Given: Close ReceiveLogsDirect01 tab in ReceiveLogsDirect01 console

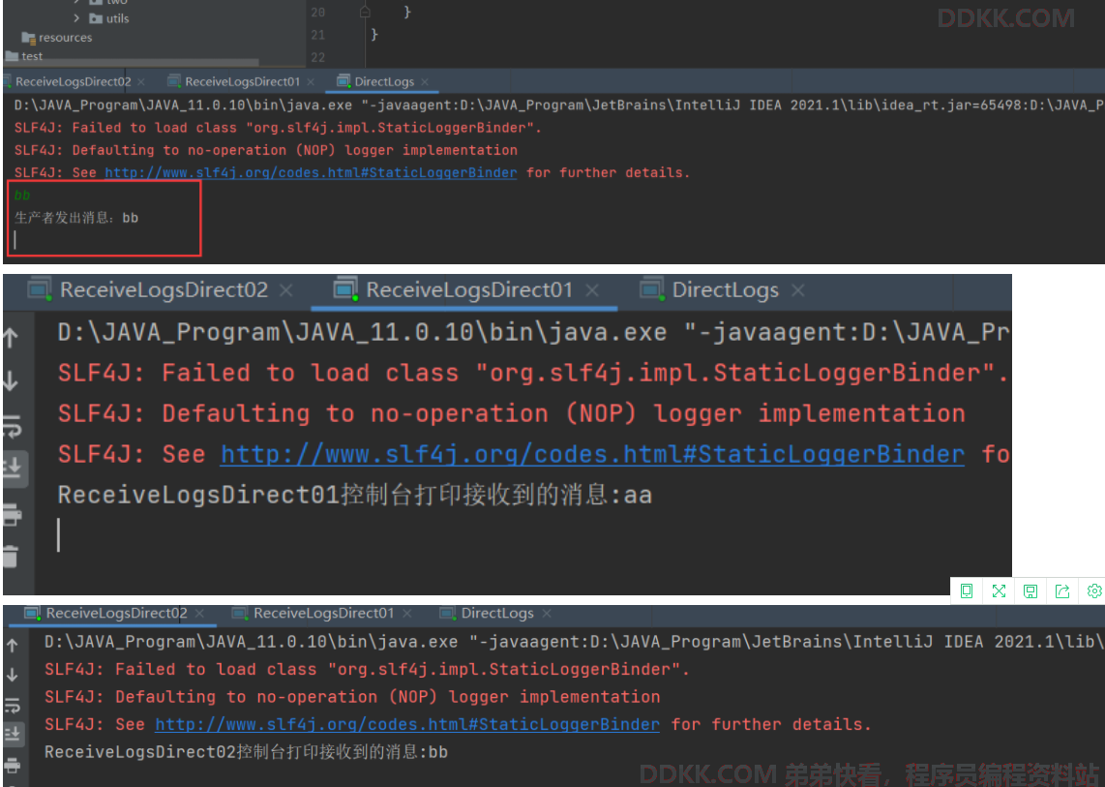Looking at the screenshot, I should pyautogui.click(x=592, y=289).
